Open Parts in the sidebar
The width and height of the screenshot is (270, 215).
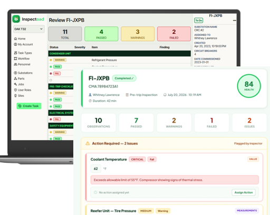click(x=19, y=79)
